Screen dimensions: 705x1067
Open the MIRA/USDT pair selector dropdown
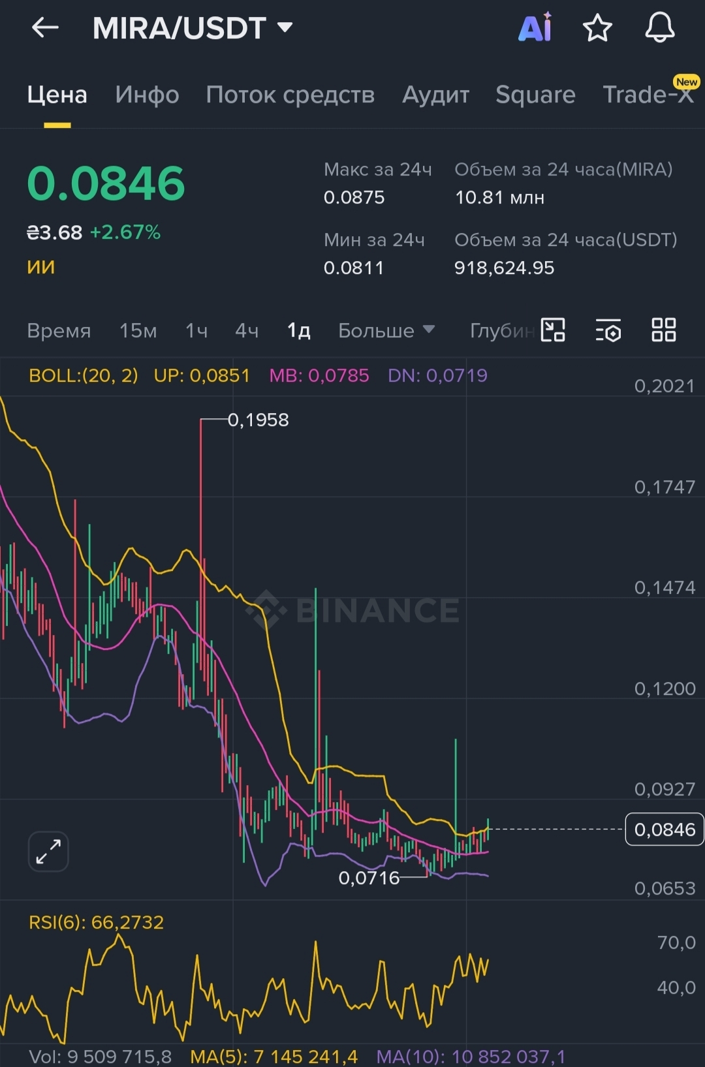[x=193, y=28]
